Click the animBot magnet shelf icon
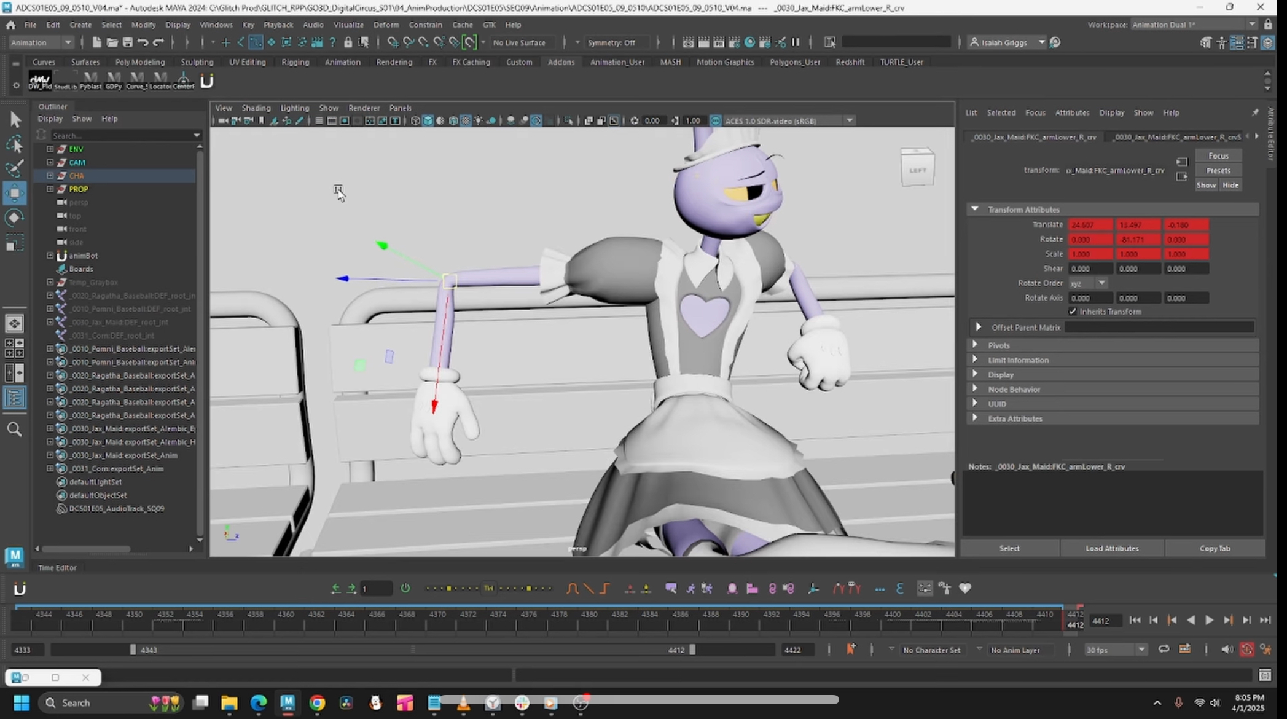The height and width of the screenshot is (719, 1287). (207, 81)
